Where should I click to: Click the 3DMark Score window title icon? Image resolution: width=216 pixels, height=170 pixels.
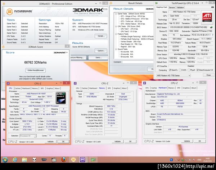pos(4,47)
